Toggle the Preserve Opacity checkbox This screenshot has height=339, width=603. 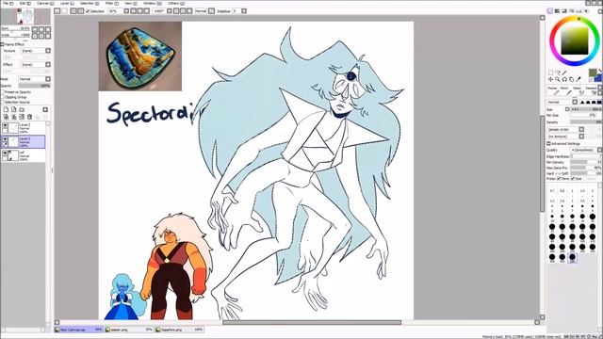tap(2, 92)
